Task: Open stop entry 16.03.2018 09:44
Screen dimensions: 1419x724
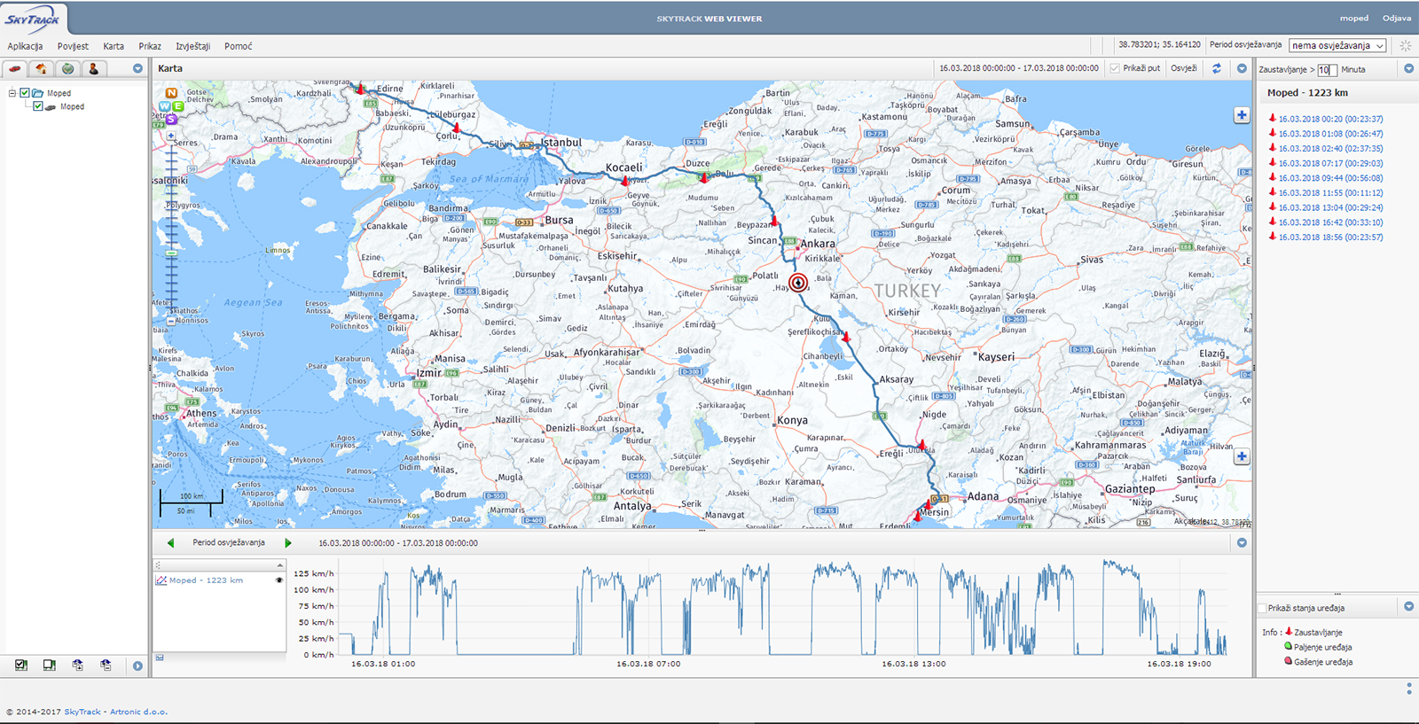Action: tap(1330, 178)
